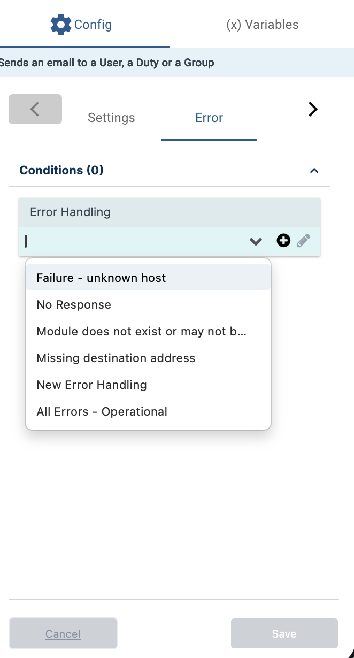Click the Cancel button

pyautogui.click(x=63, y=633)
